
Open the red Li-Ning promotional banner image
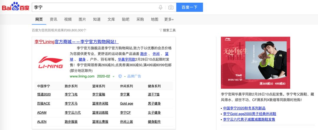[256, 62]
